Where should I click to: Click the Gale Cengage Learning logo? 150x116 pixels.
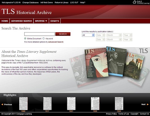click(x=141, y=2)
